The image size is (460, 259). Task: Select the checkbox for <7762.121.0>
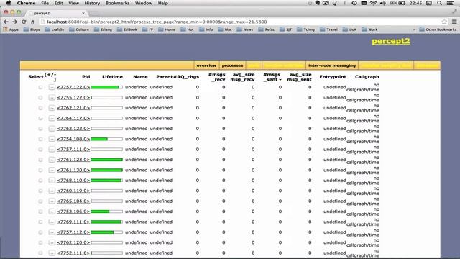(40, 108)
